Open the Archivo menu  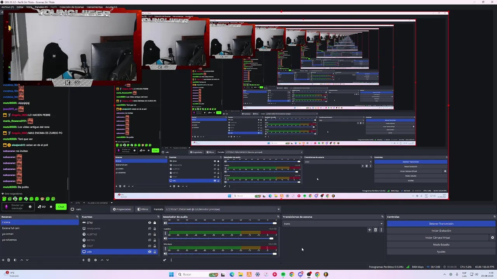(7, 7)
